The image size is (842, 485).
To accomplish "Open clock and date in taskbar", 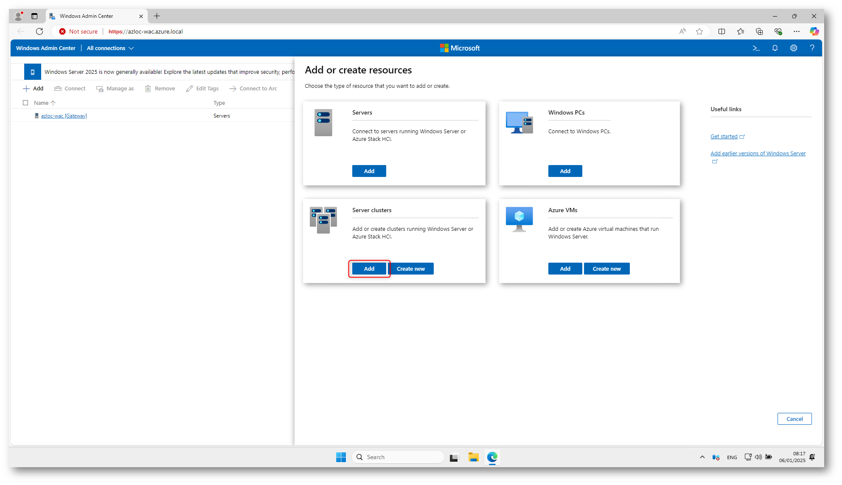I will (792, 457).
